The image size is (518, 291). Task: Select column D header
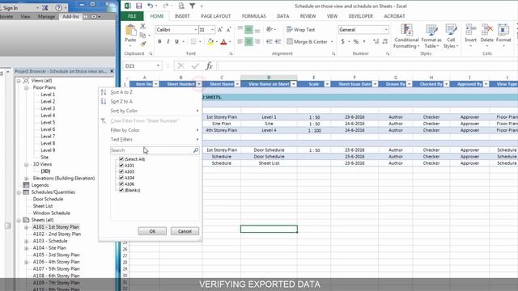point(269,78)
